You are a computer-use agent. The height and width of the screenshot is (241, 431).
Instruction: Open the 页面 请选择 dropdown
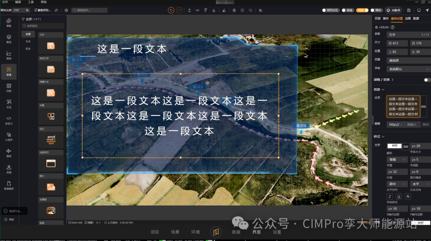409,61
